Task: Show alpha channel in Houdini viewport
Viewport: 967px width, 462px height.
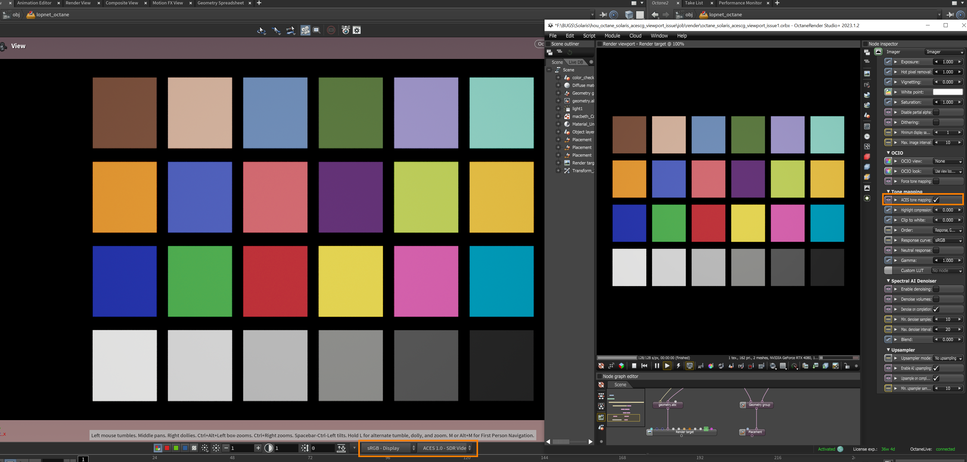Action: coord(194,448)
